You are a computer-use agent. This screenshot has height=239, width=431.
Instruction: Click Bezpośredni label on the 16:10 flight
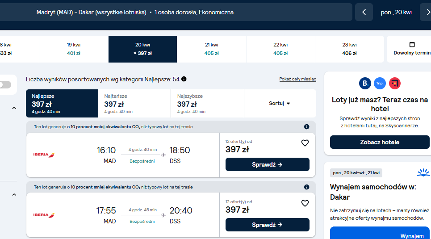coord(142,161)
